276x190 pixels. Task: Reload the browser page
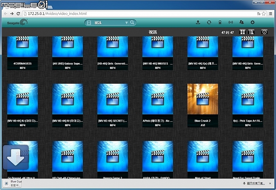(18, 13)
